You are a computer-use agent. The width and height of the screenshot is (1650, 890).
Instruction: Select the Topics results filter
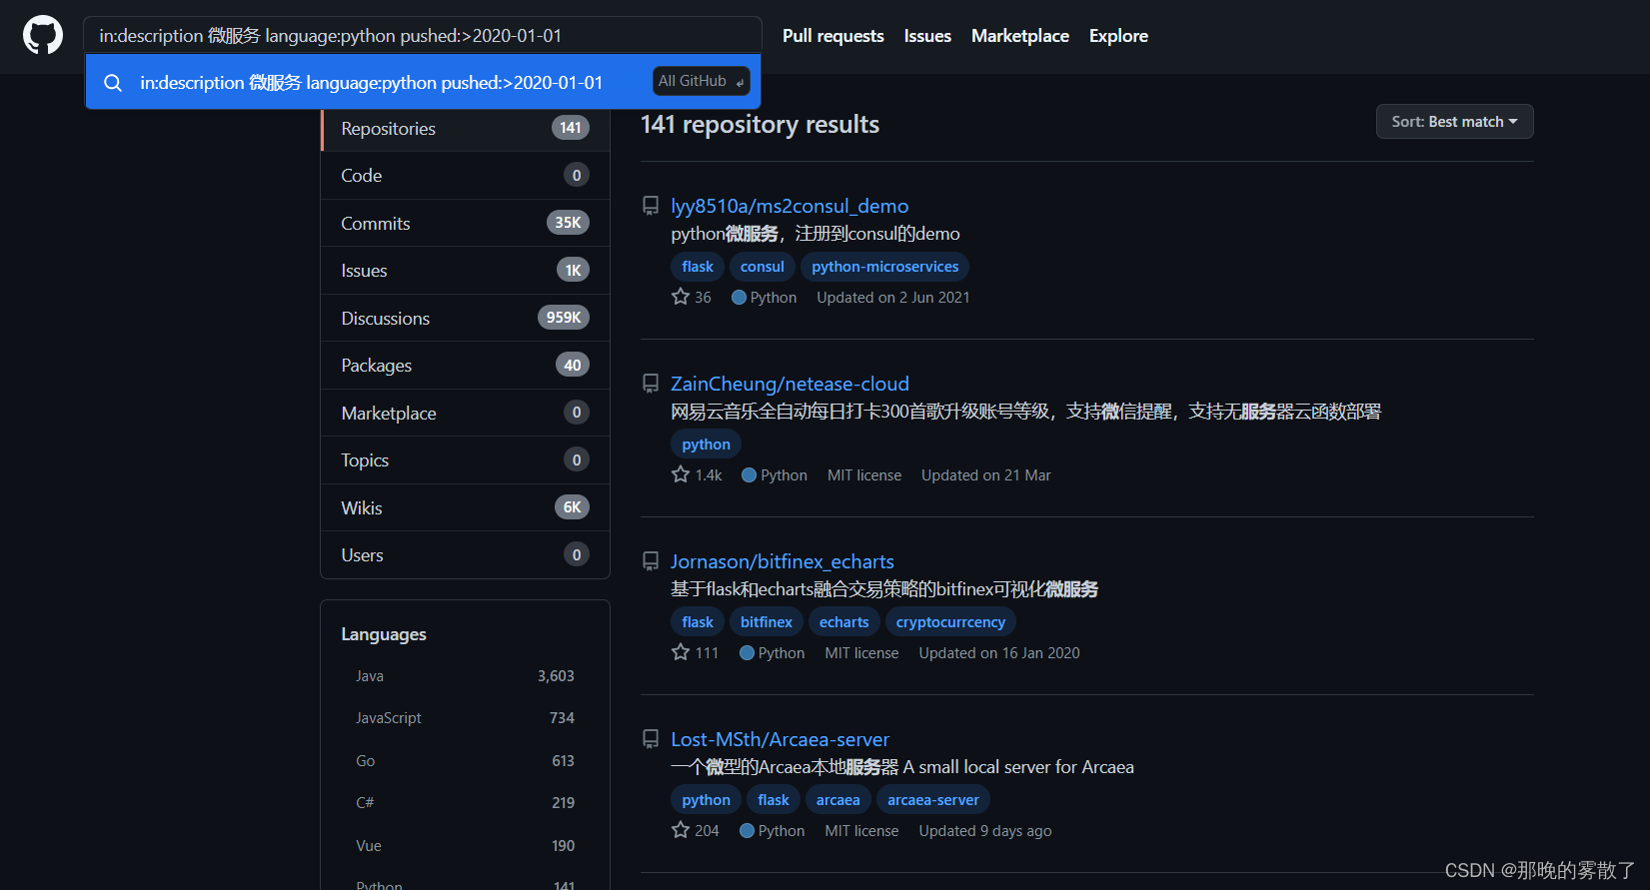click(x=466, y=459)
